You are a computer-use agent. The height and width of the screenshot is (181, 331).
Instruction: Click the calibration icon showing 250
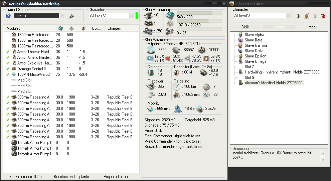coord(149,31)
